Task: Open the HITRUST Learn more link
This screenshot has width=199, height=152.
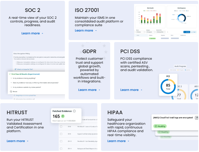Action: click(x=18, y=141)
